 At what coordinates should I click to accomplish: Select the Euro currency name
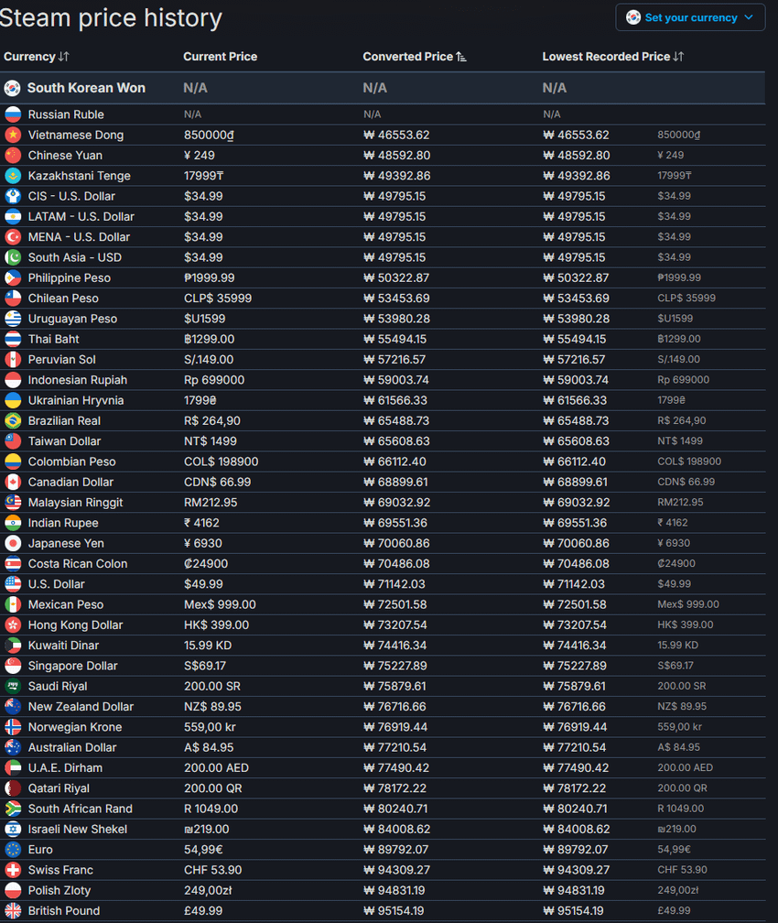point(40,850)
